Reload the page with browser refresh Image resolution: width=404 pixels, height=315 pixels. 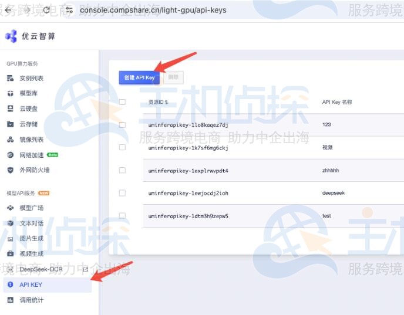46,10
